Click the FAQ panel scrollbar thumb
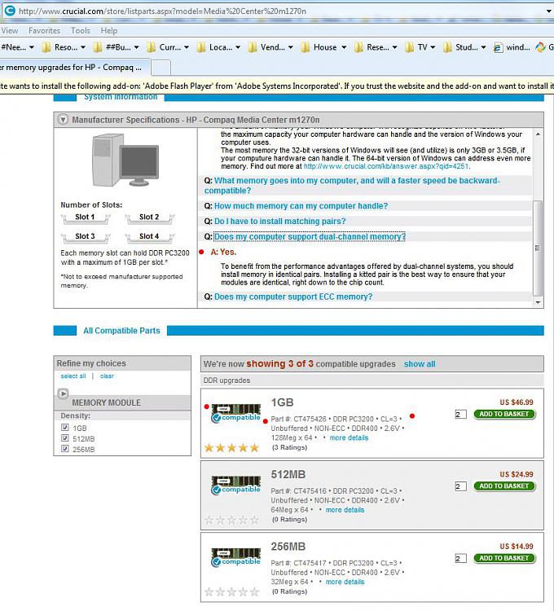 (x=537, y=248)
